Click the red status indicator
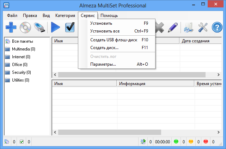Screen dimensions: 226x149 206,142
